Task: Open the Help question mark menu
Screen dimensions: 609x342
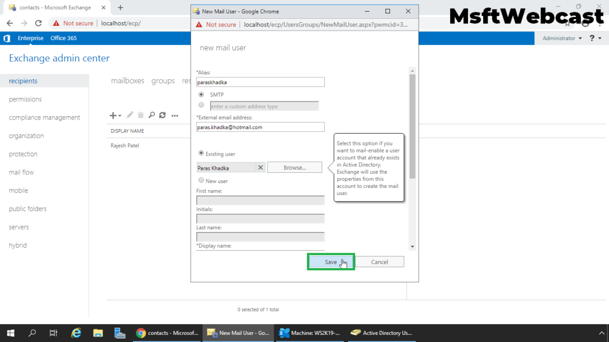Action: click(592, 38)
